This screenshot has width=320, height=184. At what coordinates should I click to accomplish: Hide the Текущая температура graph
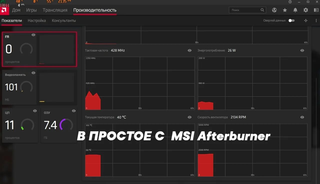tap(189, 117)
